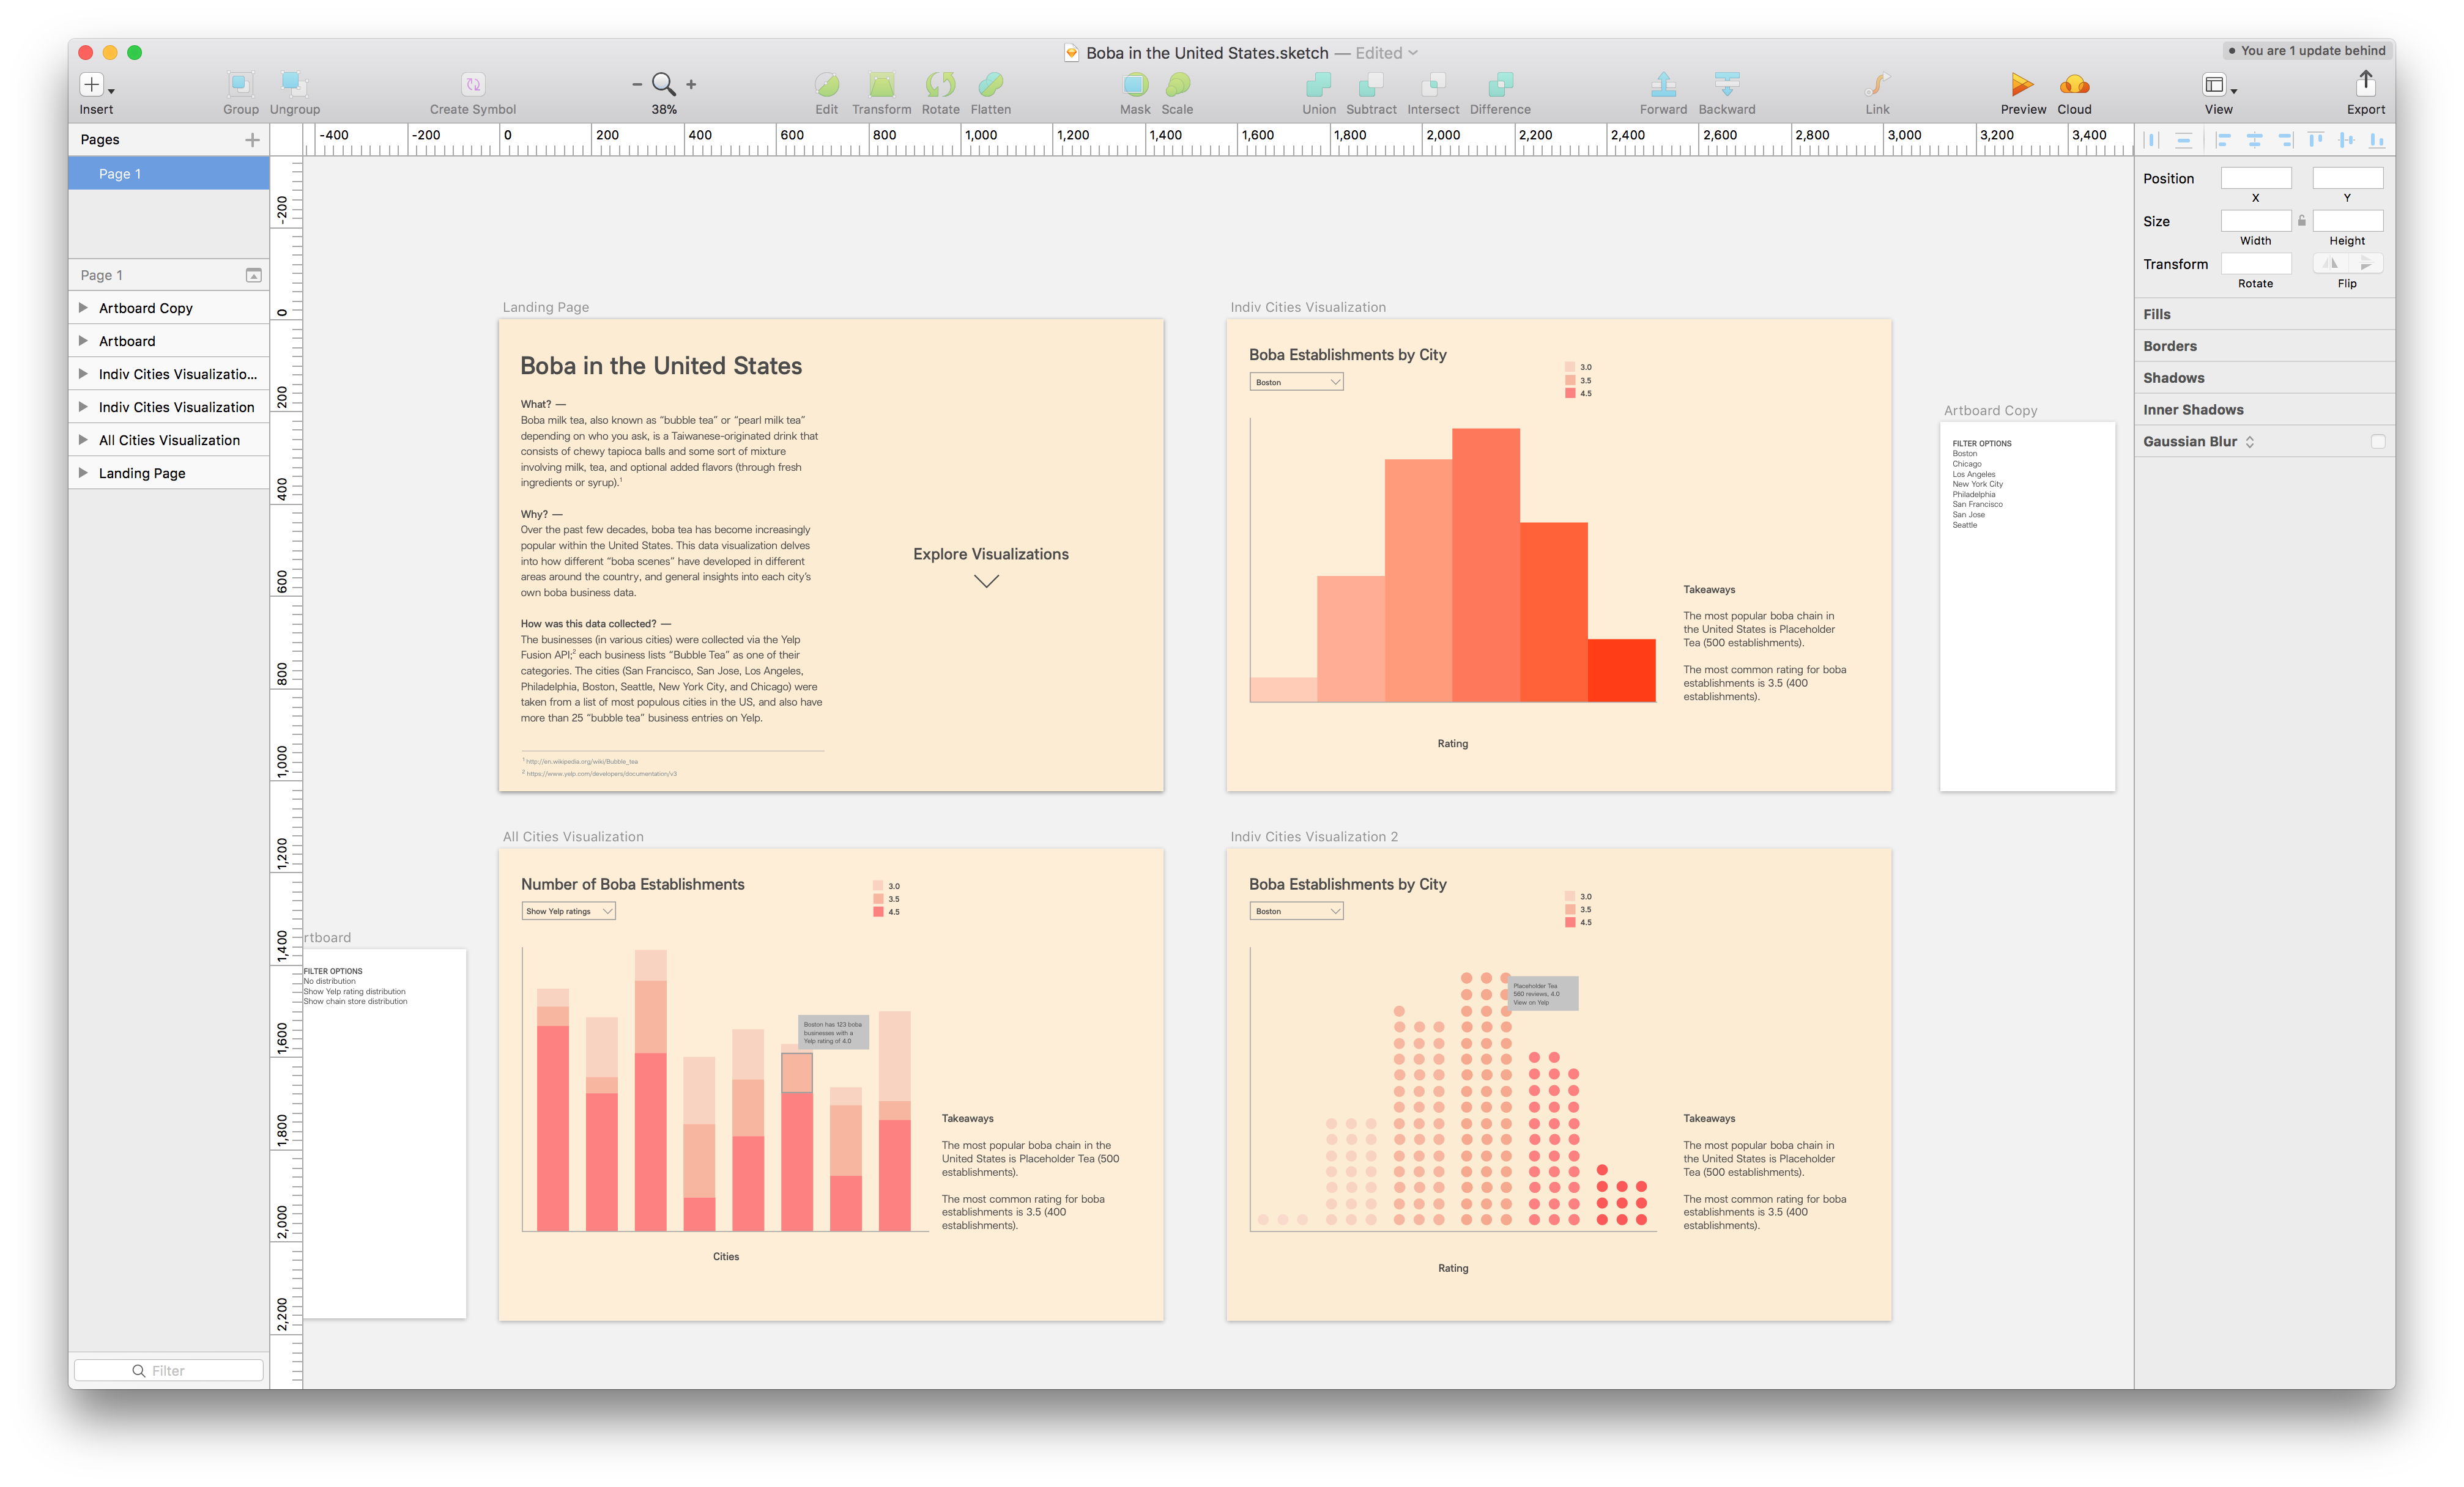The height and width of the screenshot is (1487, 2464).
Task: Expand Indiv Cities Visualization layer
Action: 83,407
